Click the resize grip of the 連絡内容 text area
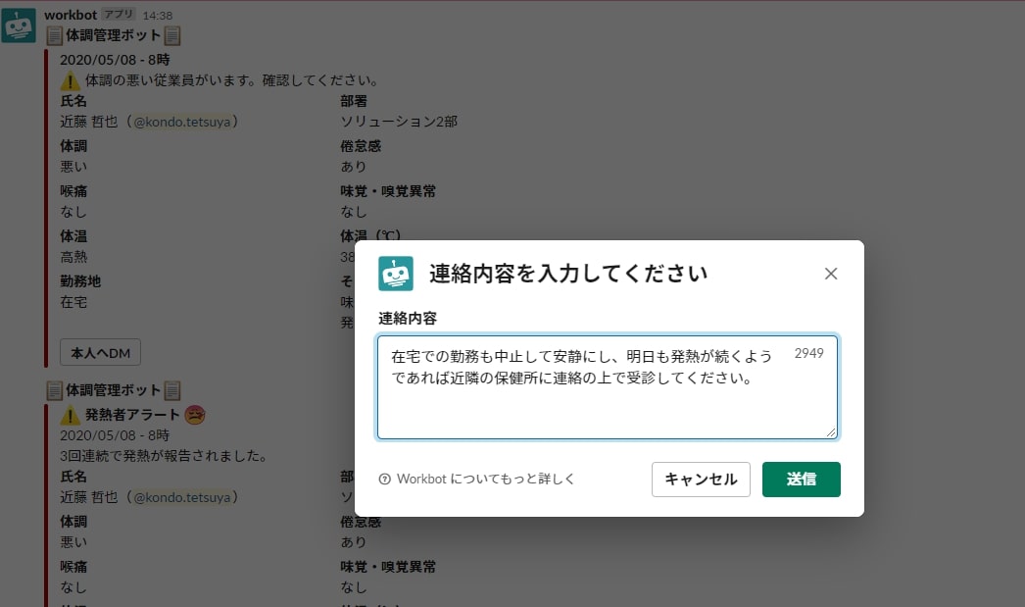This screenshot has width=1025, height=607. [831, 432]
